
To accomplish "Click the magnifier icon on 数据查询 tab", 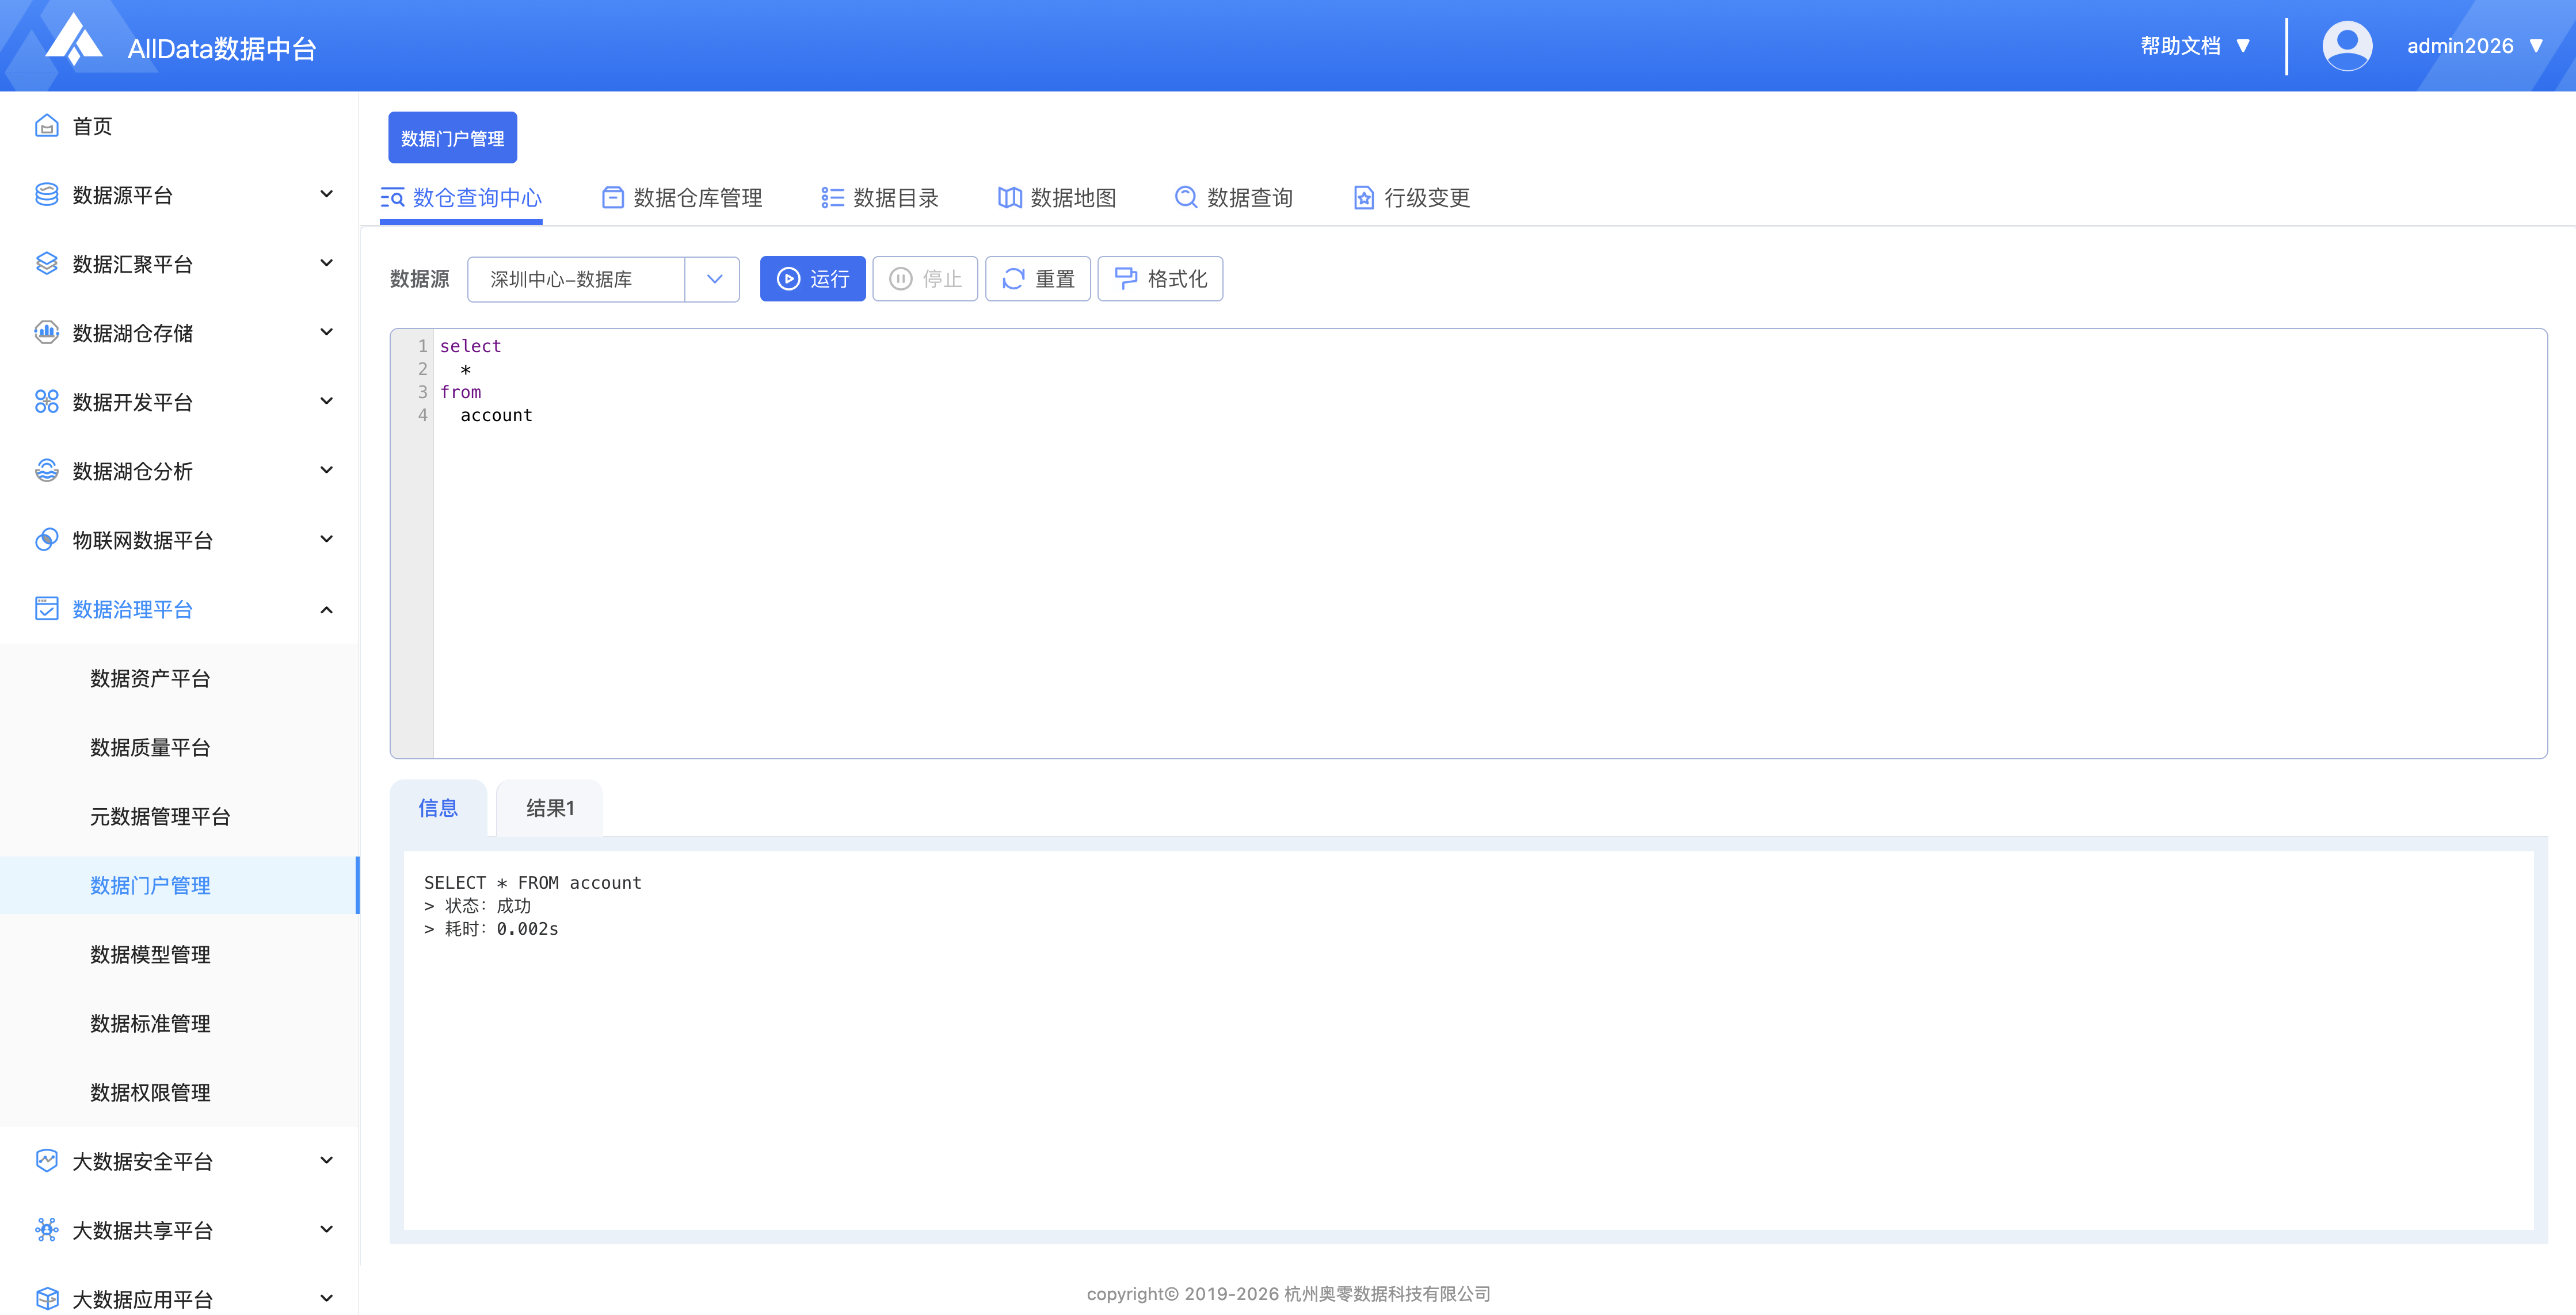I will (1186, 198).
